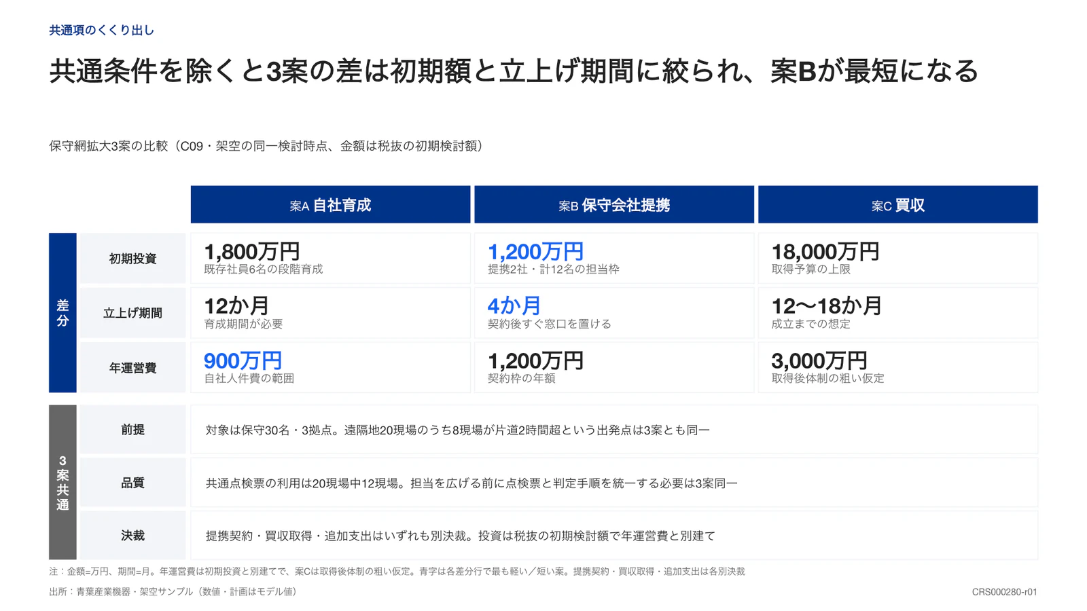Click the 提携2社・計12名の担当枠 caption

click(x=554, y=270)
